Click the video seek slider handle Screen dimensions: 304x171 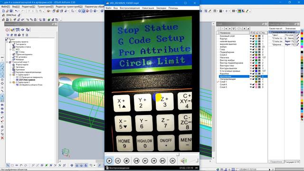(x=178, y=154)
